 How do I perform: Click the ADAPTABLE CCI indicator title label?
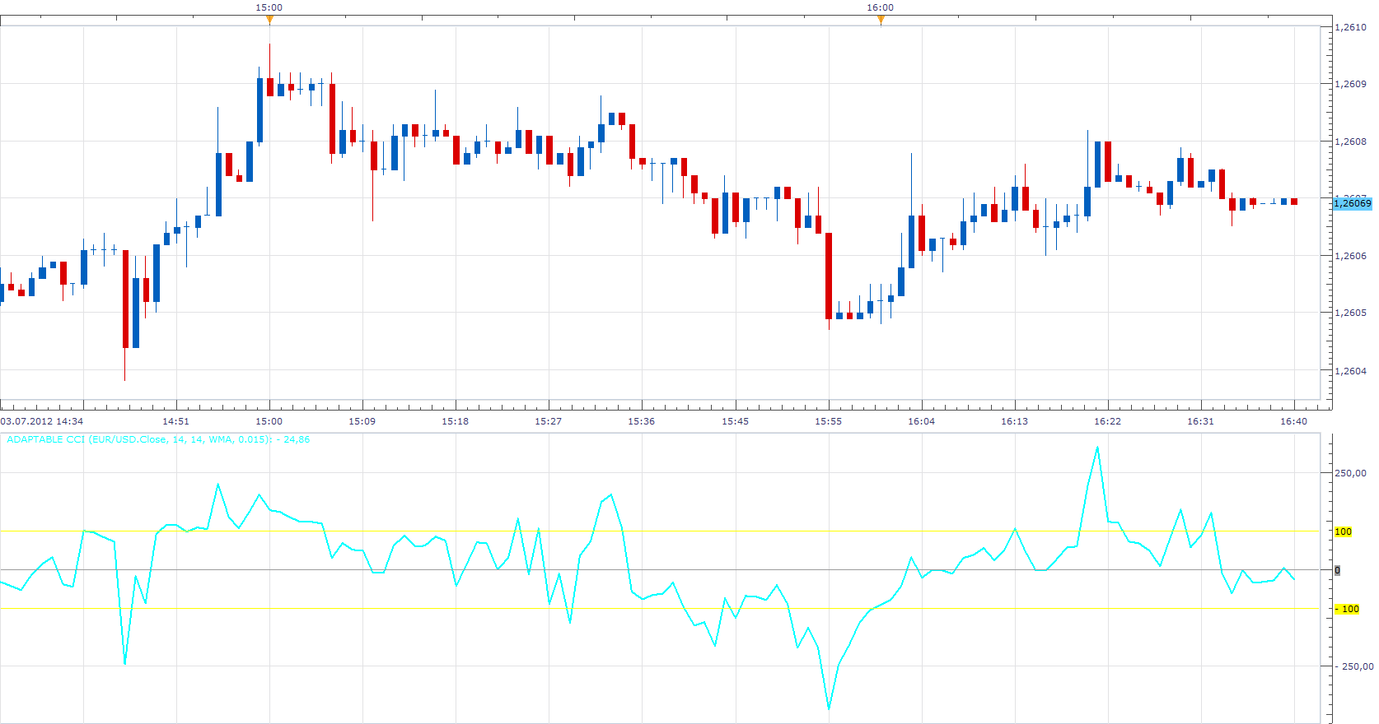point(158,439)
